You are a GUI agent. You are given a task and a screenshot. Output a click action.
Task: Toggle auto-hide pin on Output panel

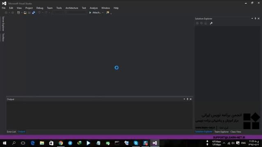point(187,99)
